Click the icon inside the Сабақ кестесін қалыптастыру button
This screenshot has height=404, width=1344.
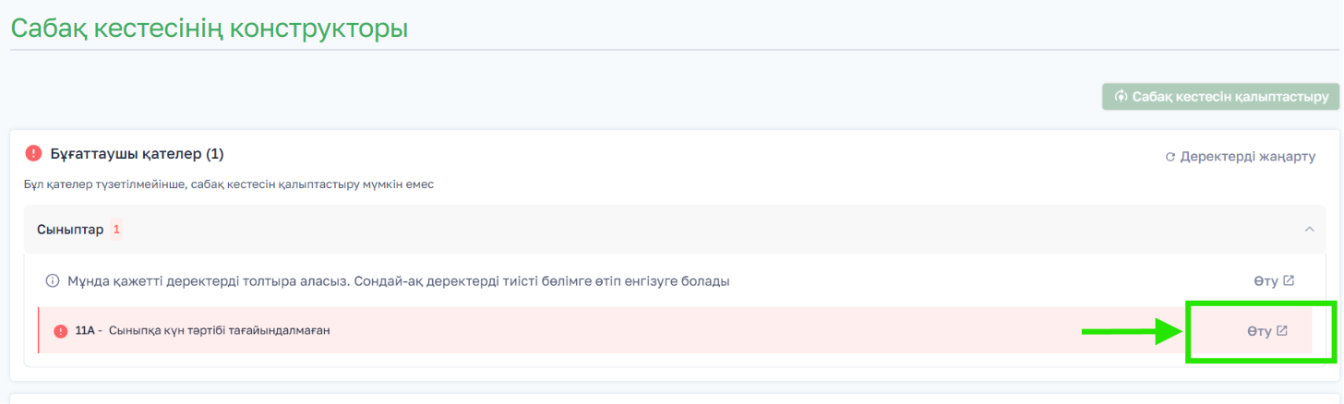pos(1122,96)
